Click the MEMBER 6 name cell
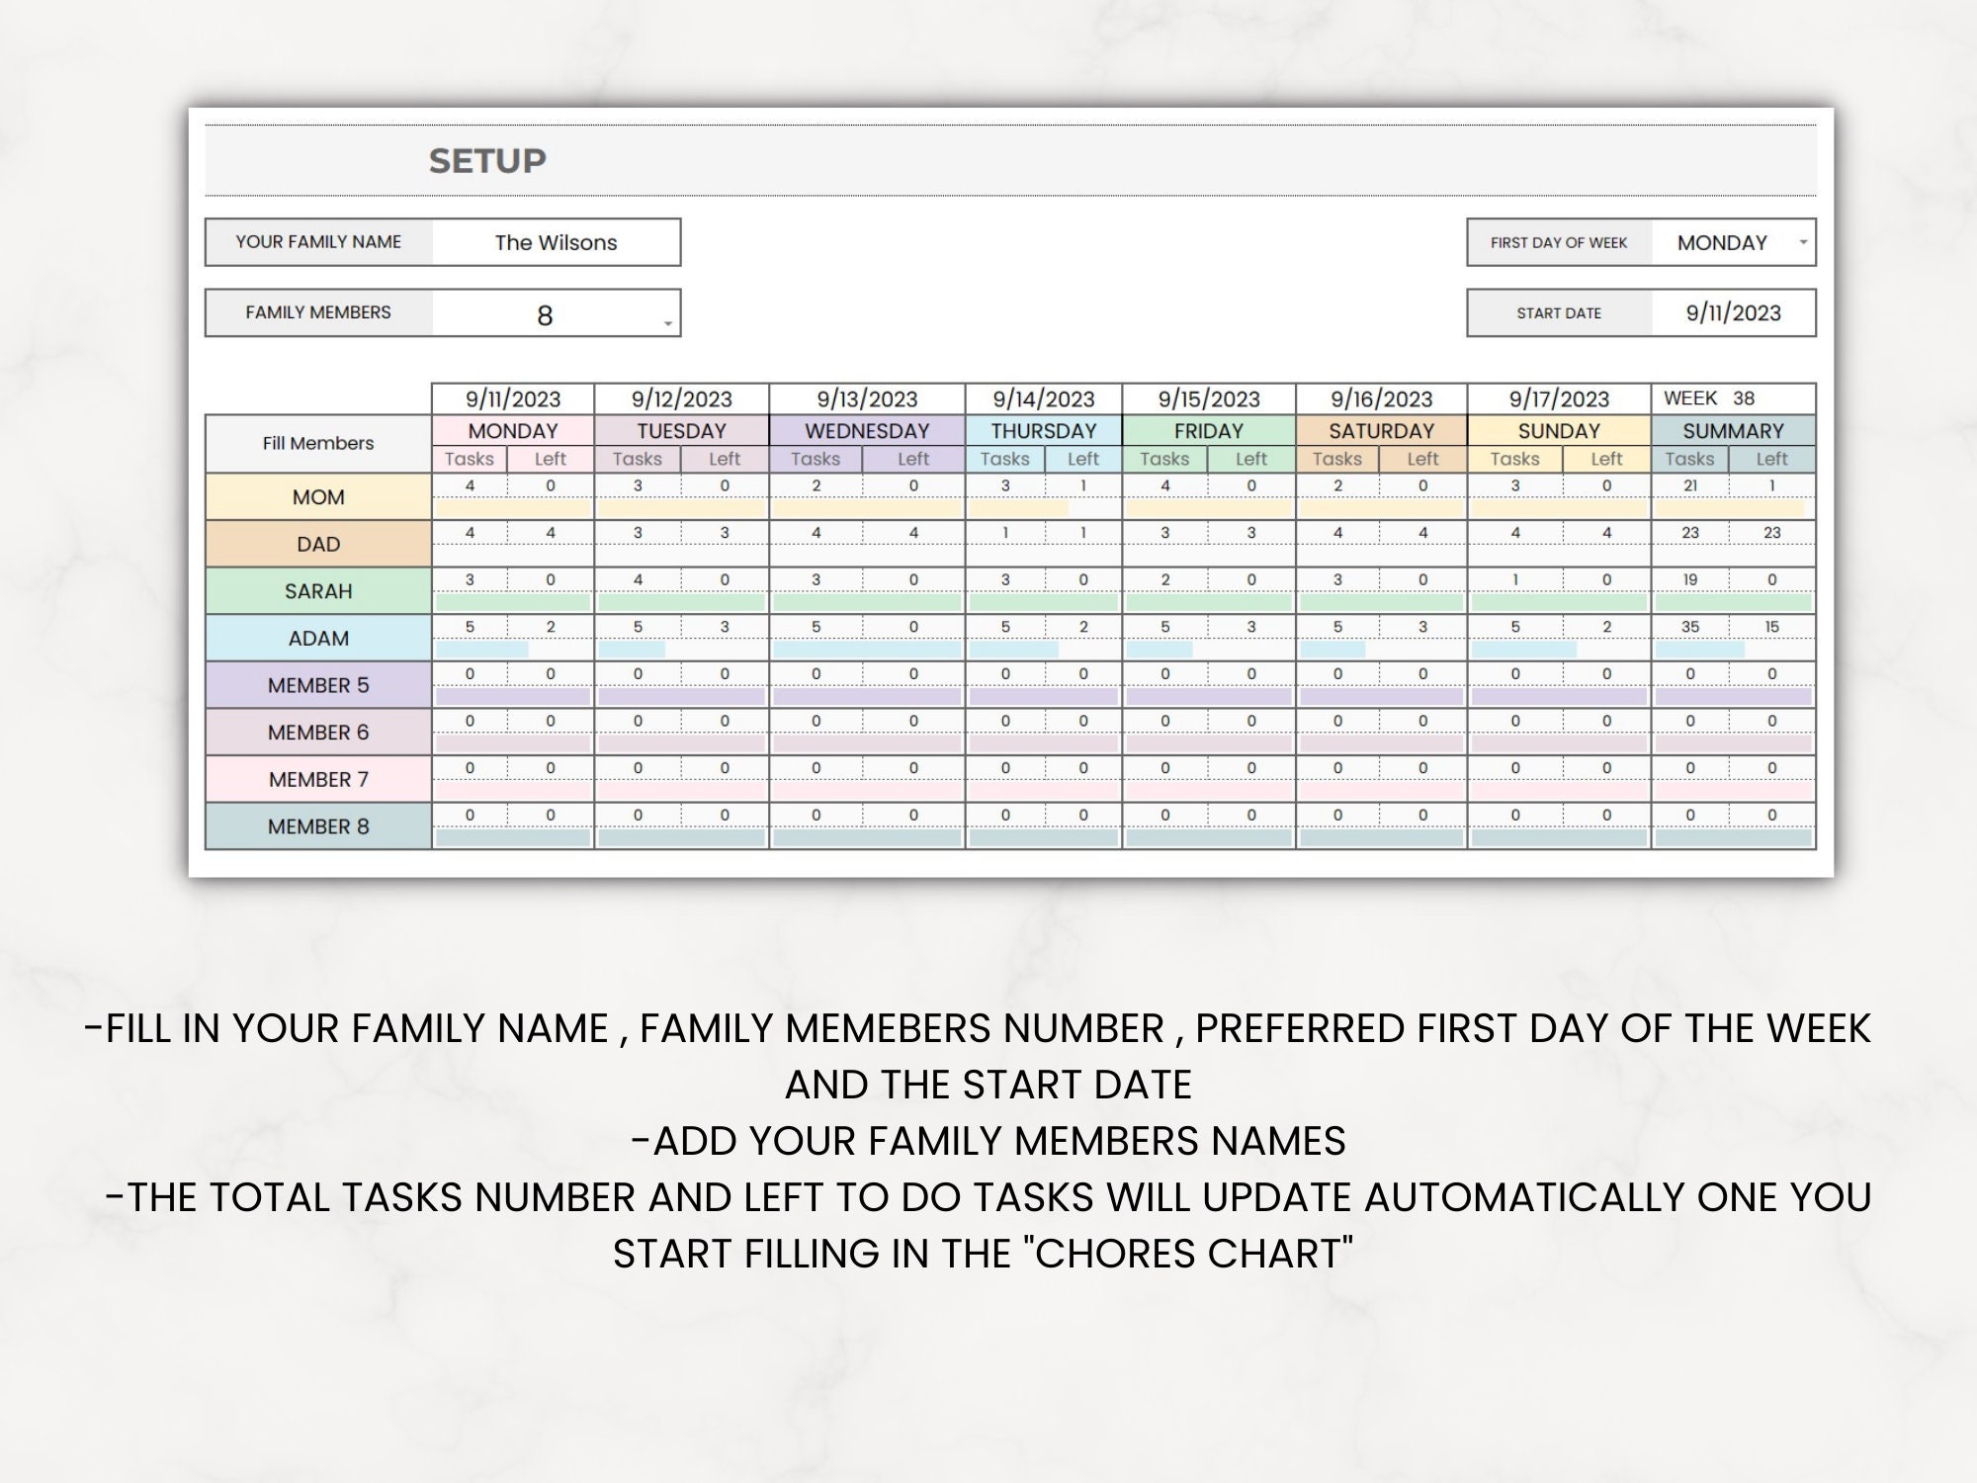Viewport: 1977px width, 1483px height. 318,733
